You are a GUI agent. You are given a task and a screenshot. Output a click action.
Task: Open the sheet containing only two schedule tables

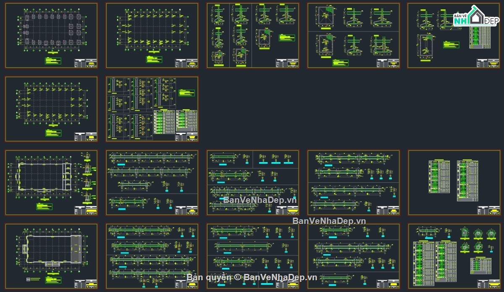pos(454,183)
